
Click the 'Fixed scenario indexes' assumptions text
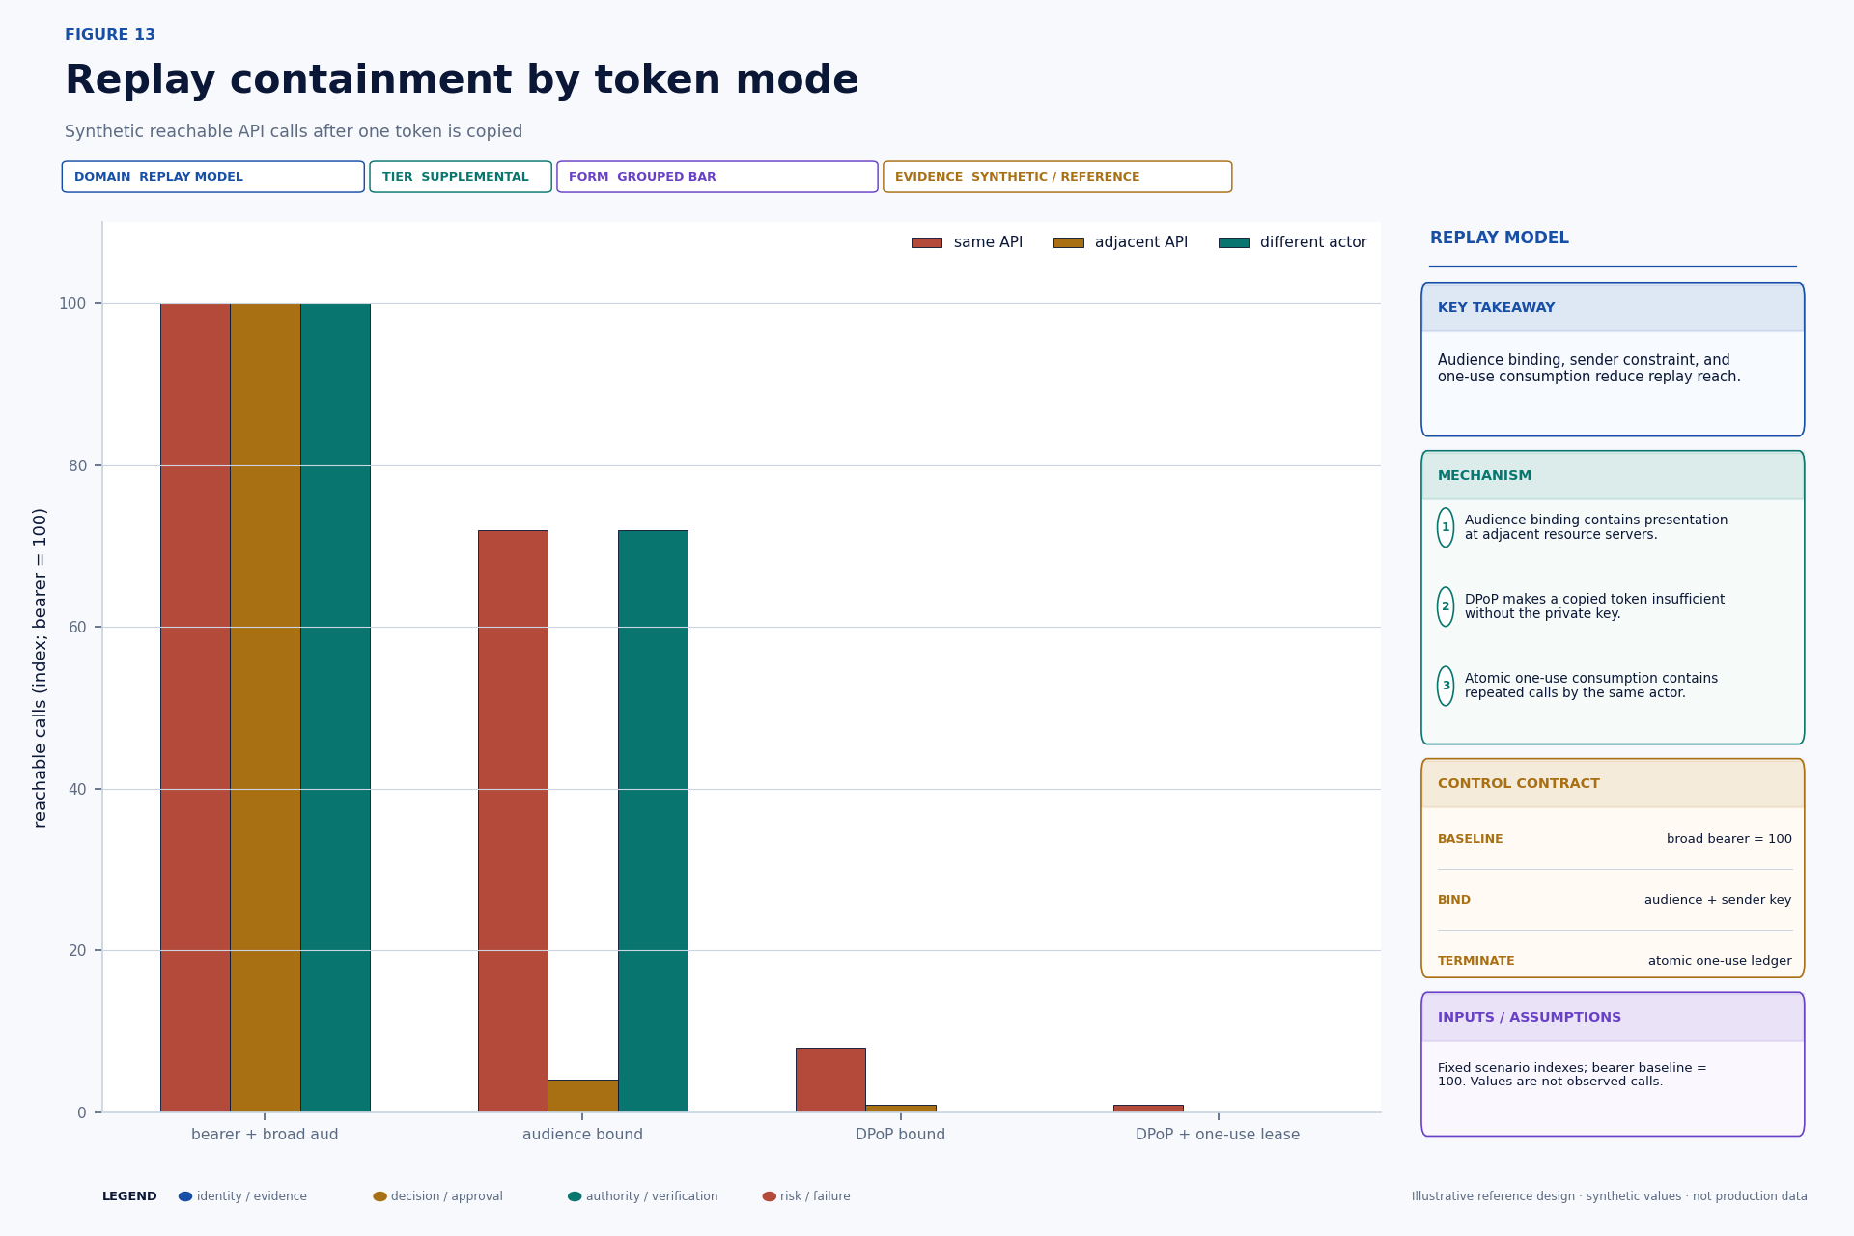coord(1572,1075)
